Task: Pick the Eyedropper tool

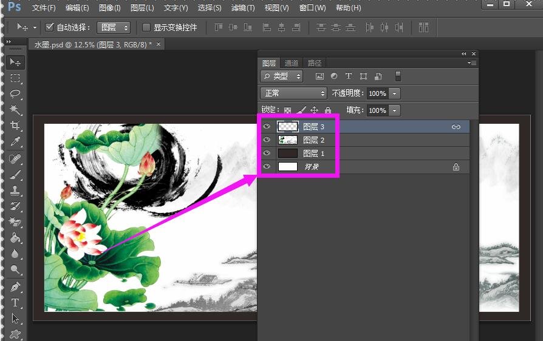Action: pos(15,141)
